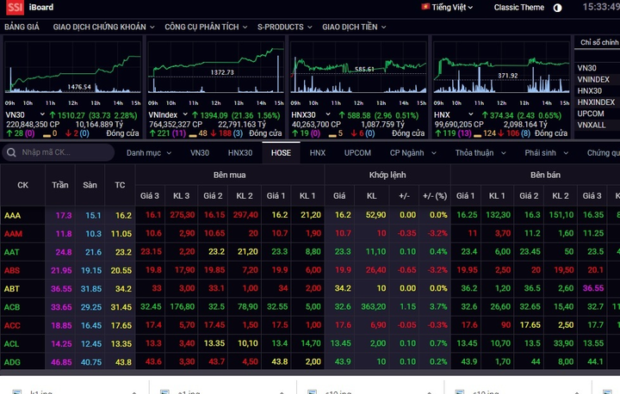
Task: Open stock ticker ADG
Action: tap(12, 362)
